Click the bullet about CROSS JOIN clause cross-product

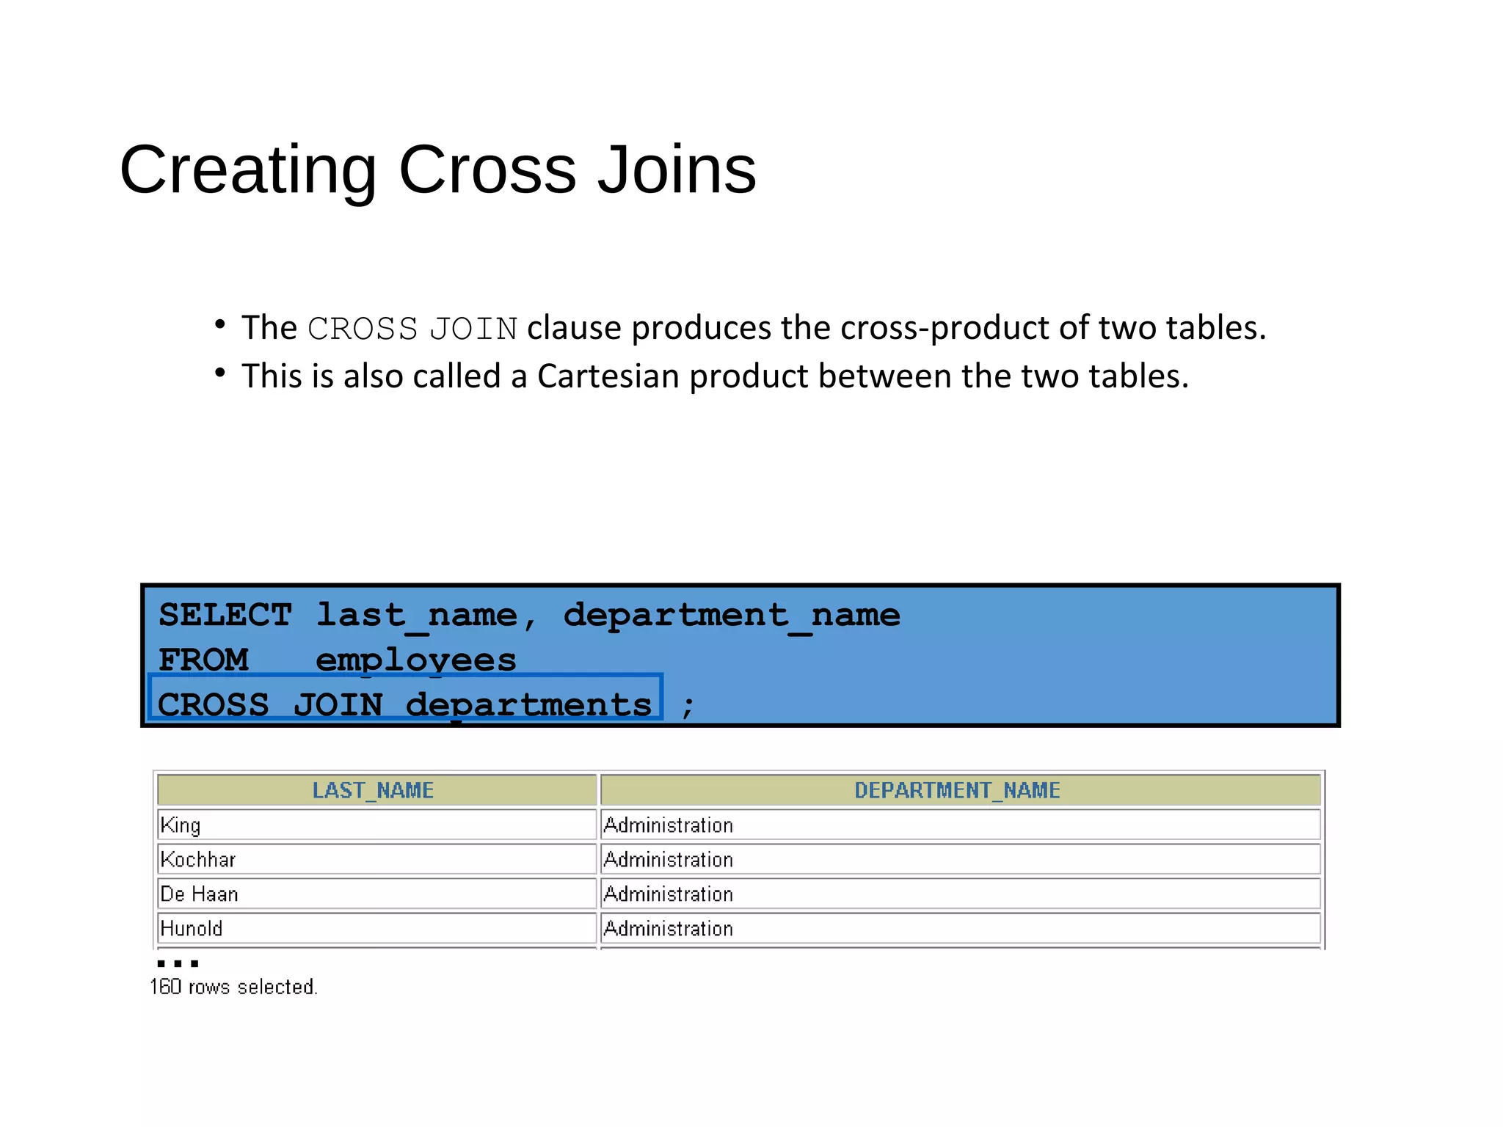click(754, 328)
